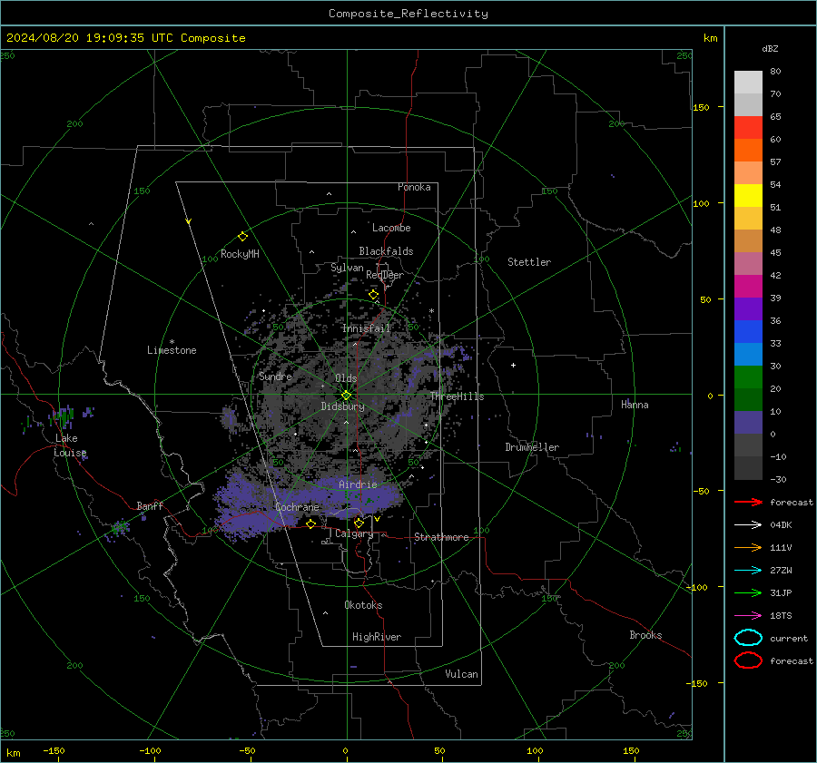This screenshot has width=817, height=763.
Task: Click the 'current' legend label
Action: (x=788, y=639)
